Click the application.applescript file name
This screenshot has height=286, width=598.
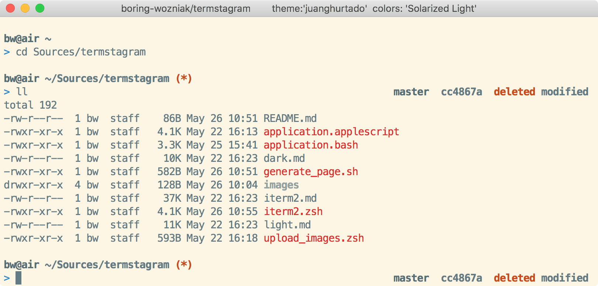click(331, 132)
